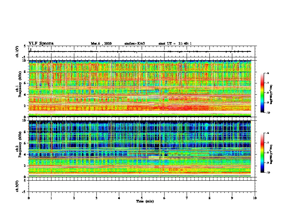Image resolution: width=287 pixels, height=222 pixels.
Task: Click the "-5" tick on ch.3(V) axis
Action: tap(25, 192)
